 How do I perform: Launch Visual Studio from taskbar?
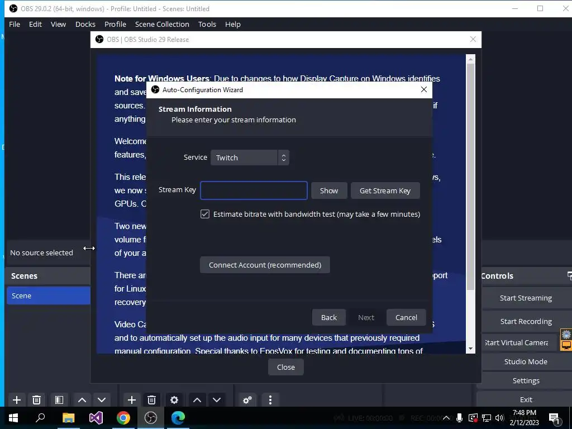[x=96, y=418]
